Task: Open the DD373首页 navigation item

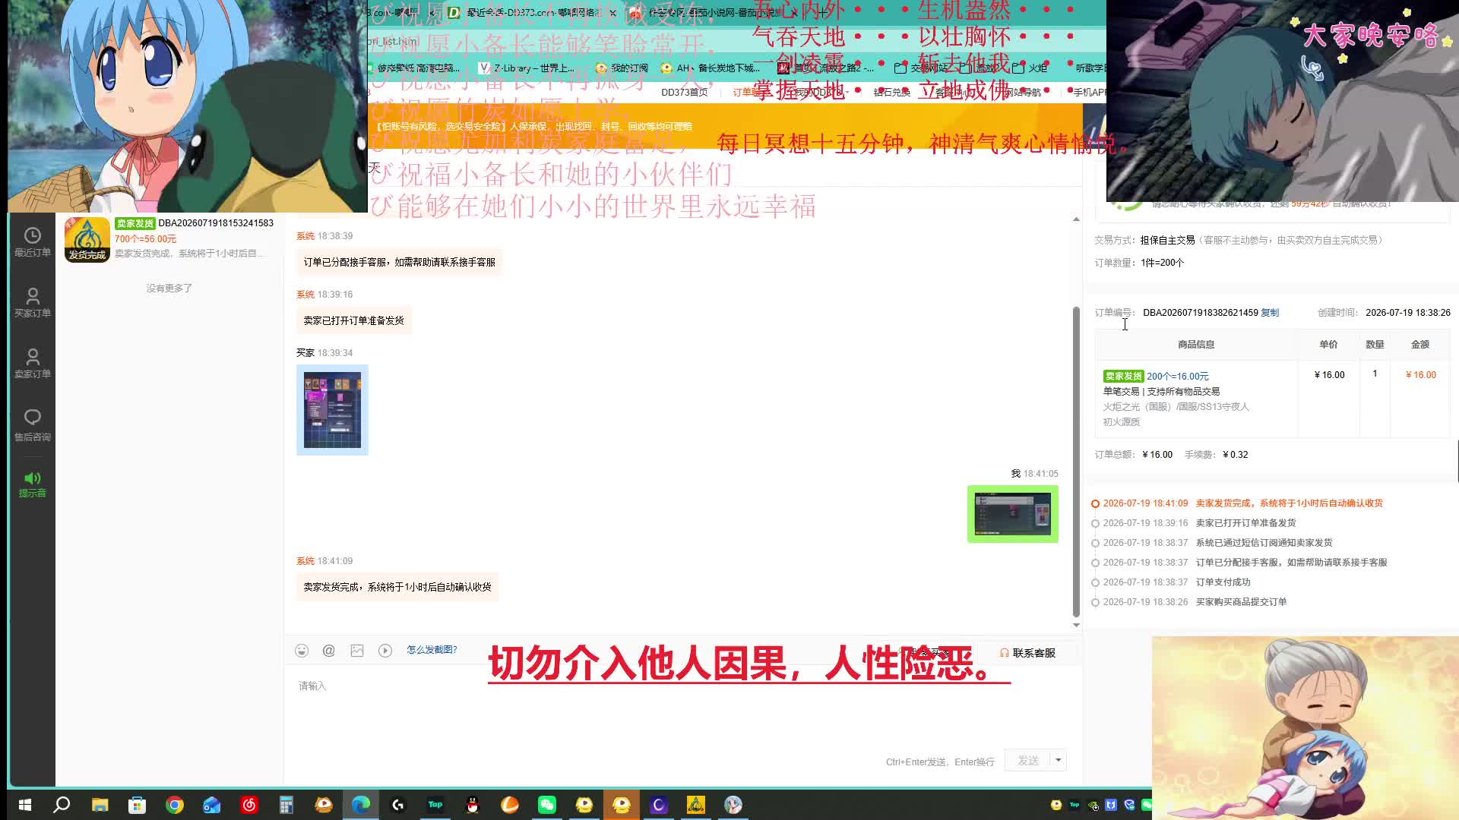Action: pyautogui.click(x=684, y=93)
